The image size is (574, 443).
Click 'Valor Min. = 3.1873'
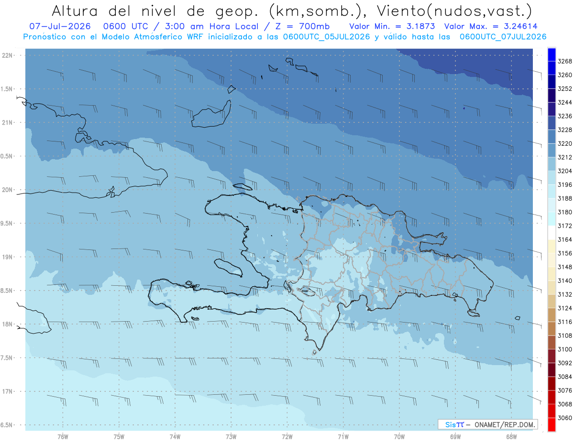pos(392,27)
